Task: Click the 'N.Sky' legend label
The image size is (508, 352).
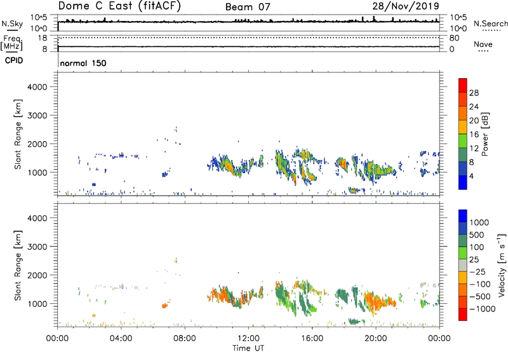Action: [x=12, y=24]
